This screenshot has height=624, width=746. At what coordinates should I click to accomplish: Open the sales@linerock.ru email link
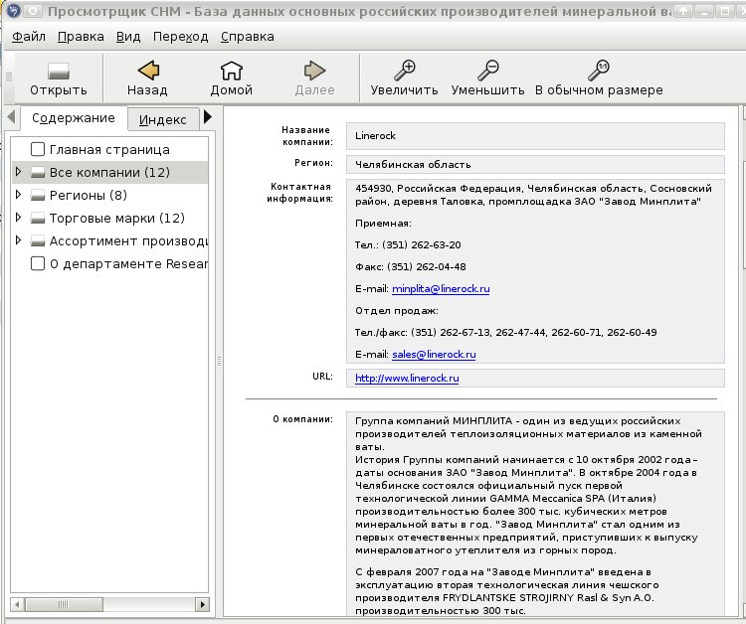[434, 355]
